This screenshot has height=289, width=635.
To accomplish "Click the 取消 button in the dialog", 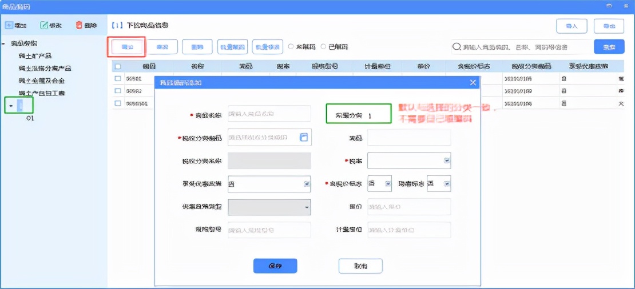I will [x=360, y=266].
